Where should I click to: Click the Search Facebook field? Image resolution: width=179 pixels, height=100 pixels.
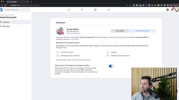(x=17, y=10)
